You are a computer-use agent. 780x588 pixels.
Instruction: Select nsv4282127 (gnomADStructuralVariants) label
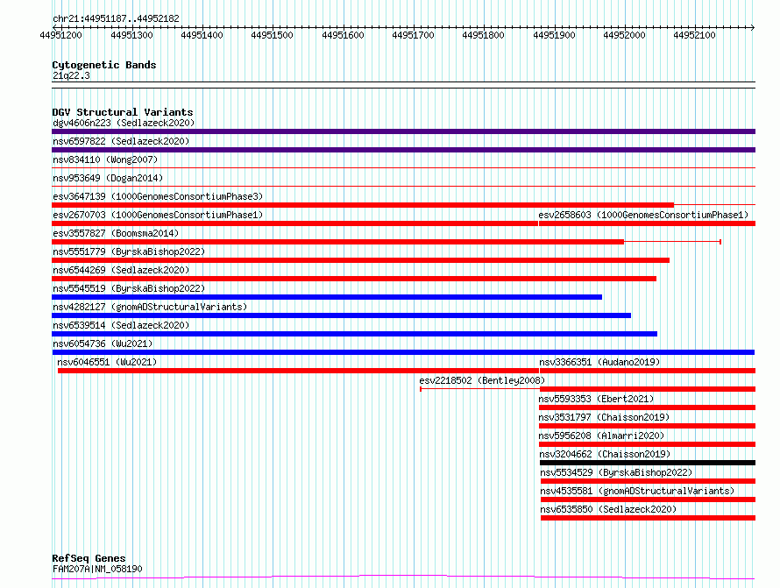click(150, 307)
